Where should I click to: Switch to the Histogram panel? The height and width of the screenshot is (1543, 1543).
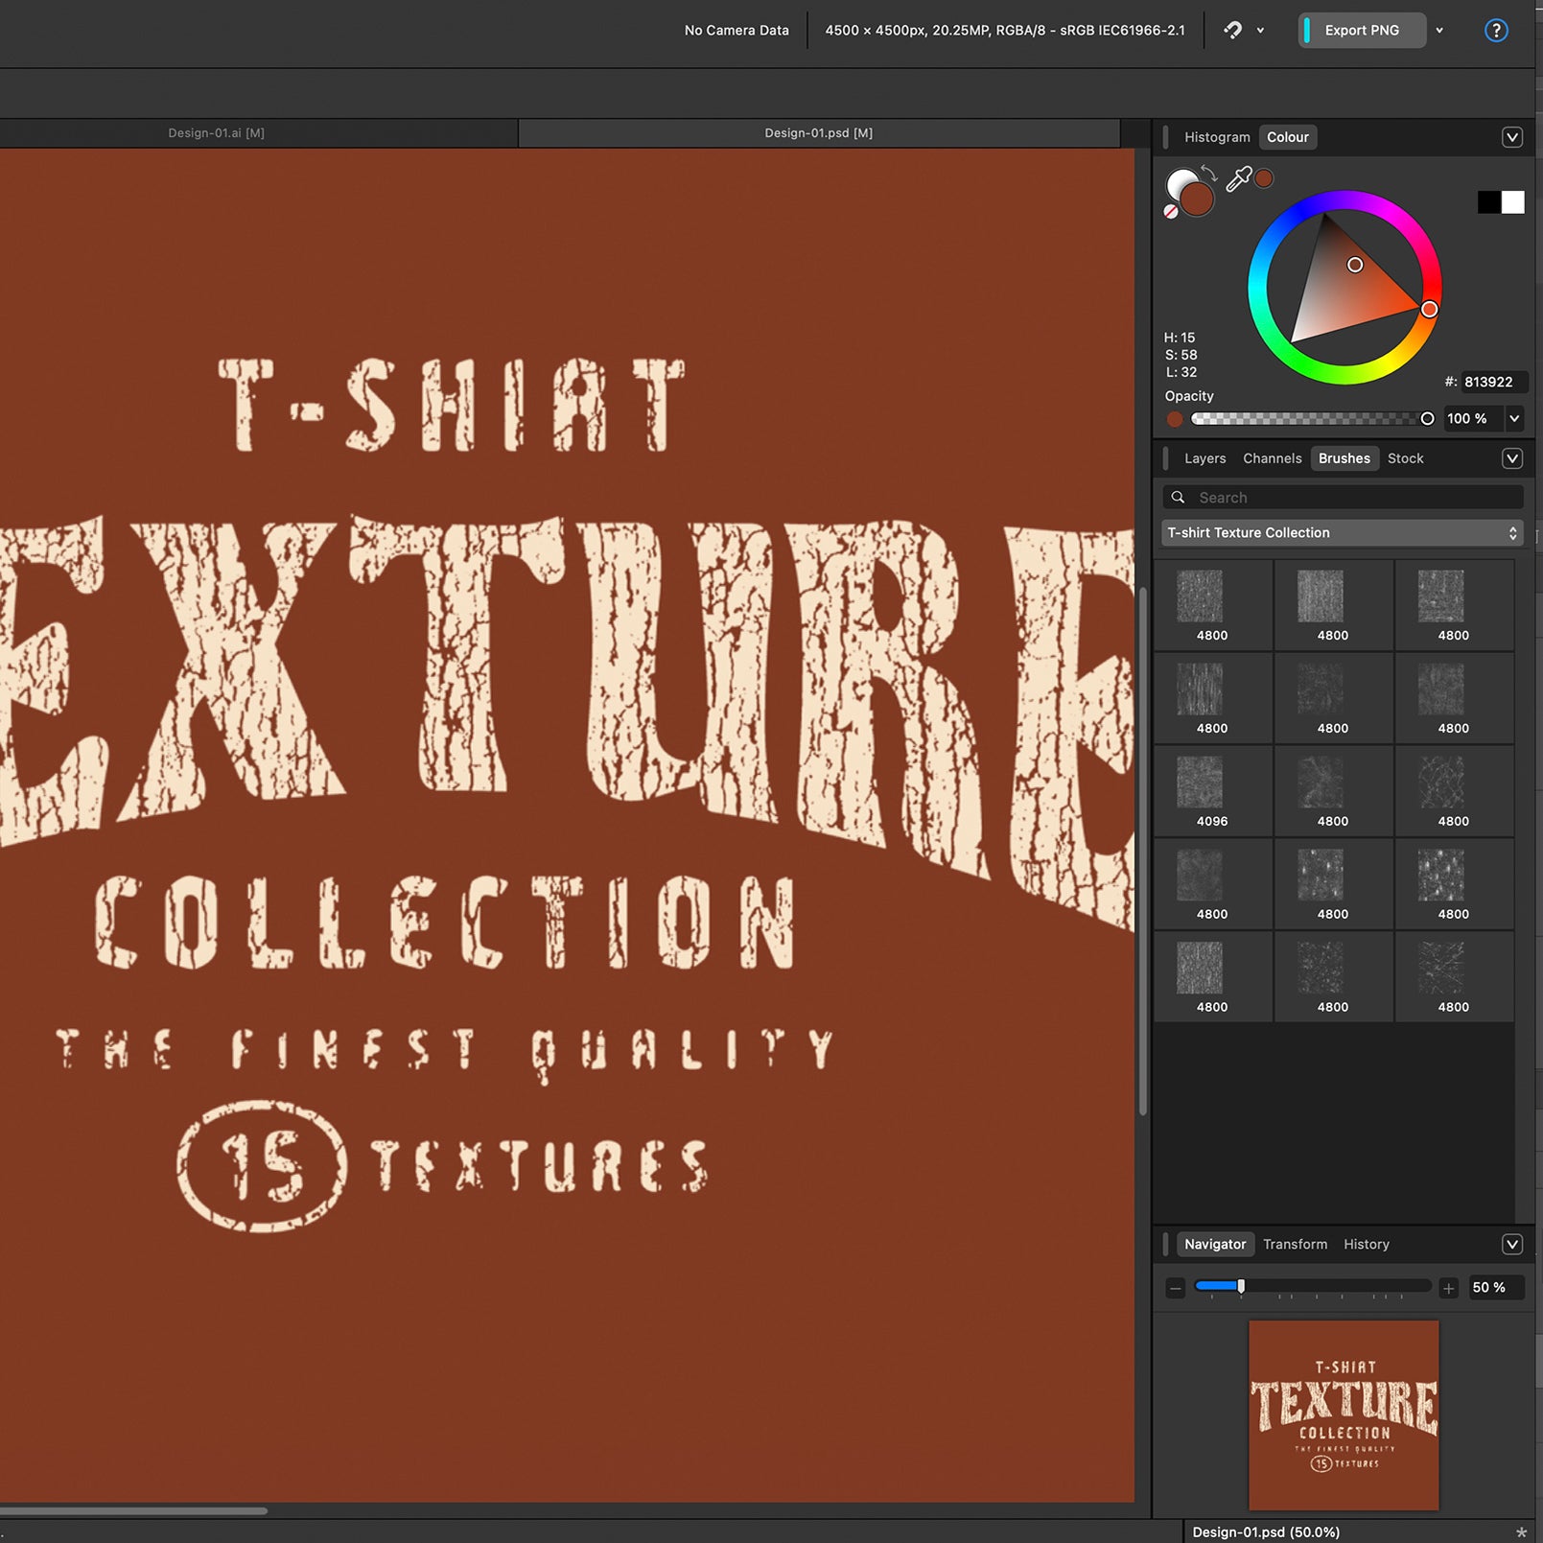click(x=1217, y=136)
